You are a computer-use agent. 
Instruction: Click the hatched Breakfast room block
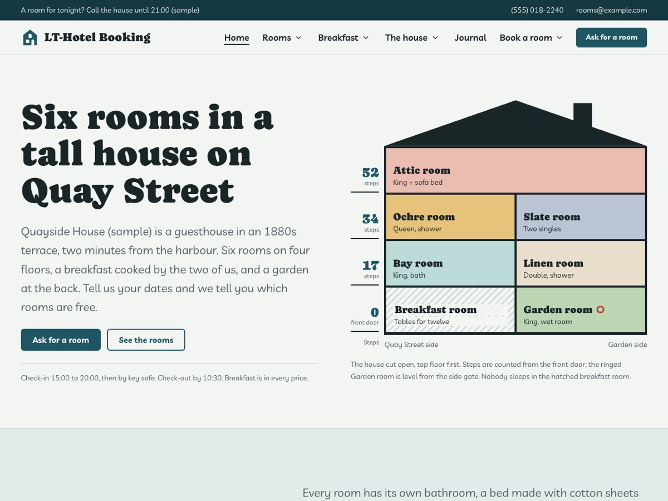click(450, 310)
